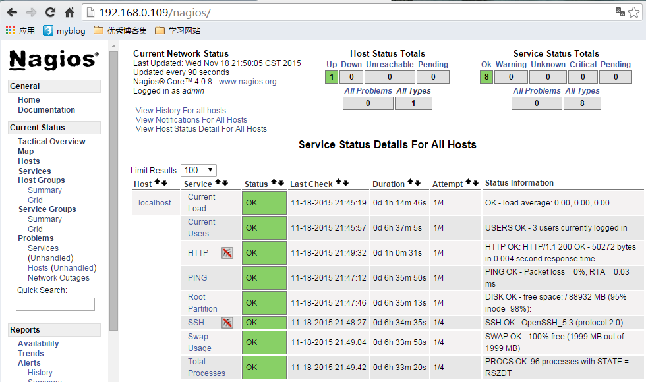Click the green Ok services count 8
Screen dimensions: 646x382
click(x=486, y=77)
